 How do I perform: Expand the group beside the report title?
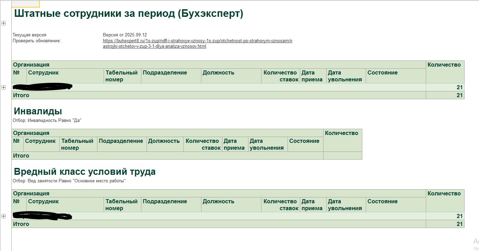(x=3, y=23)
